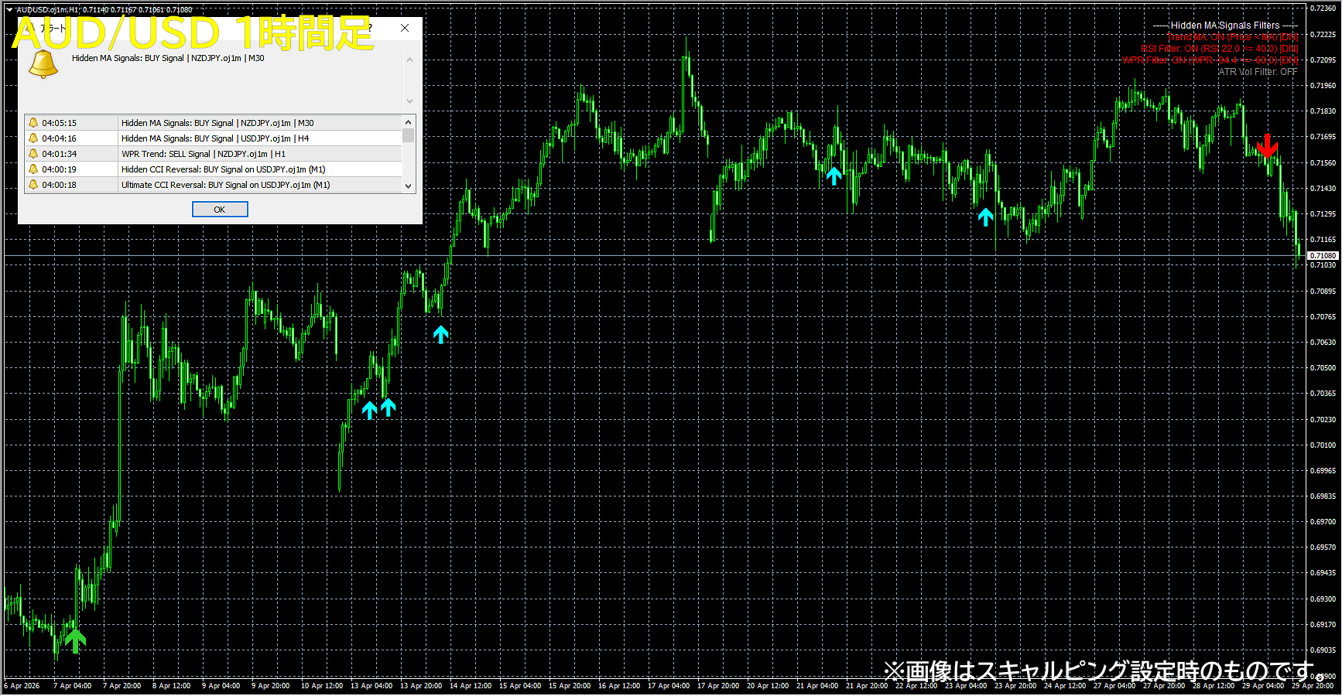The image size is (1342, 696).
Task: Click the Hidden MA Signals Filters header
Action: 1225,26
